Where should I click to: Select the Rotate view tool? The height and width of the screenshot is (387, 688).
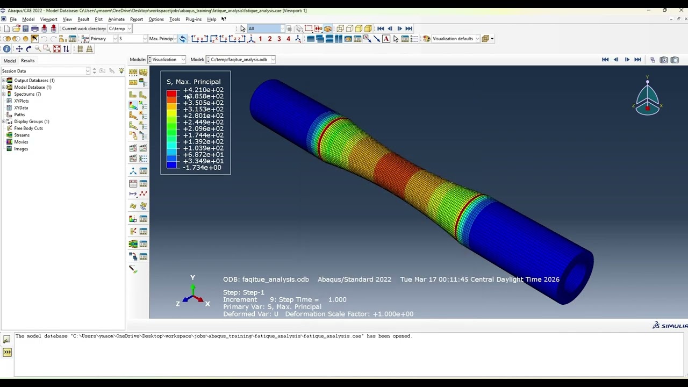(28, 49)
